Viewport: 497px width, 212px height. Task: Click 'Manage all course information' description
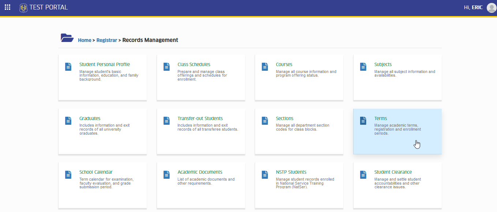click(x=306, y=74)
